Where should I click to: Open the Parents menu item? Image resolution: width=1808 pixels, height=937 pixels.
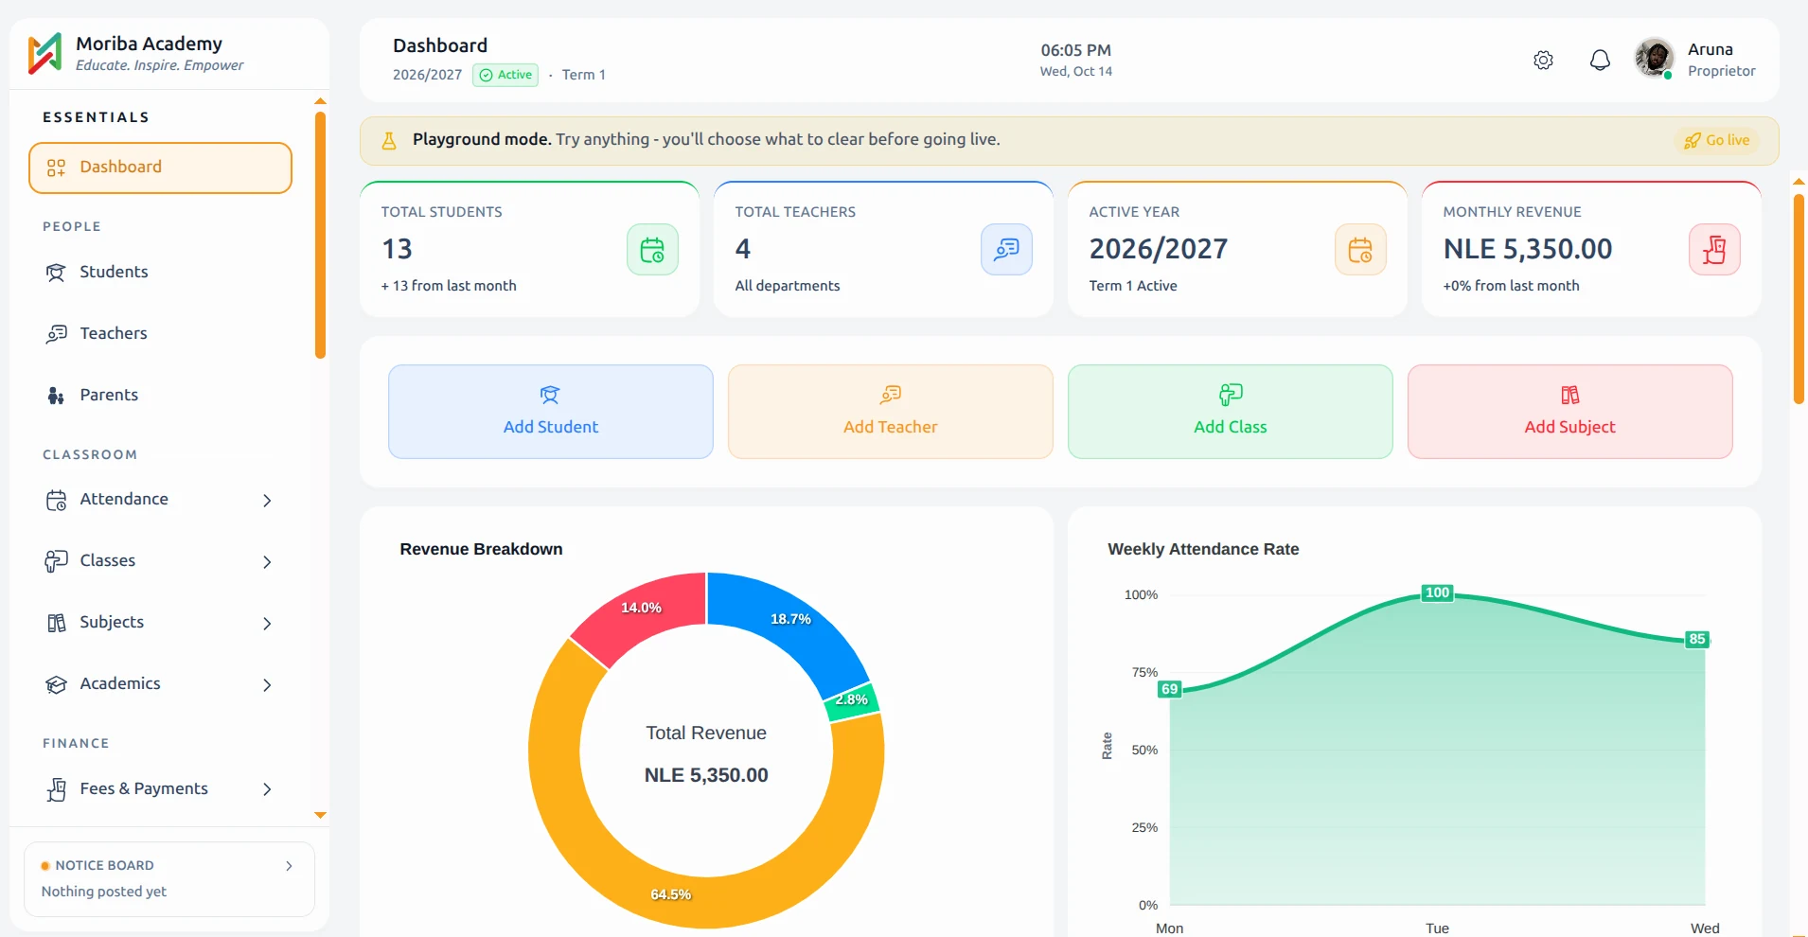[160, 396]
